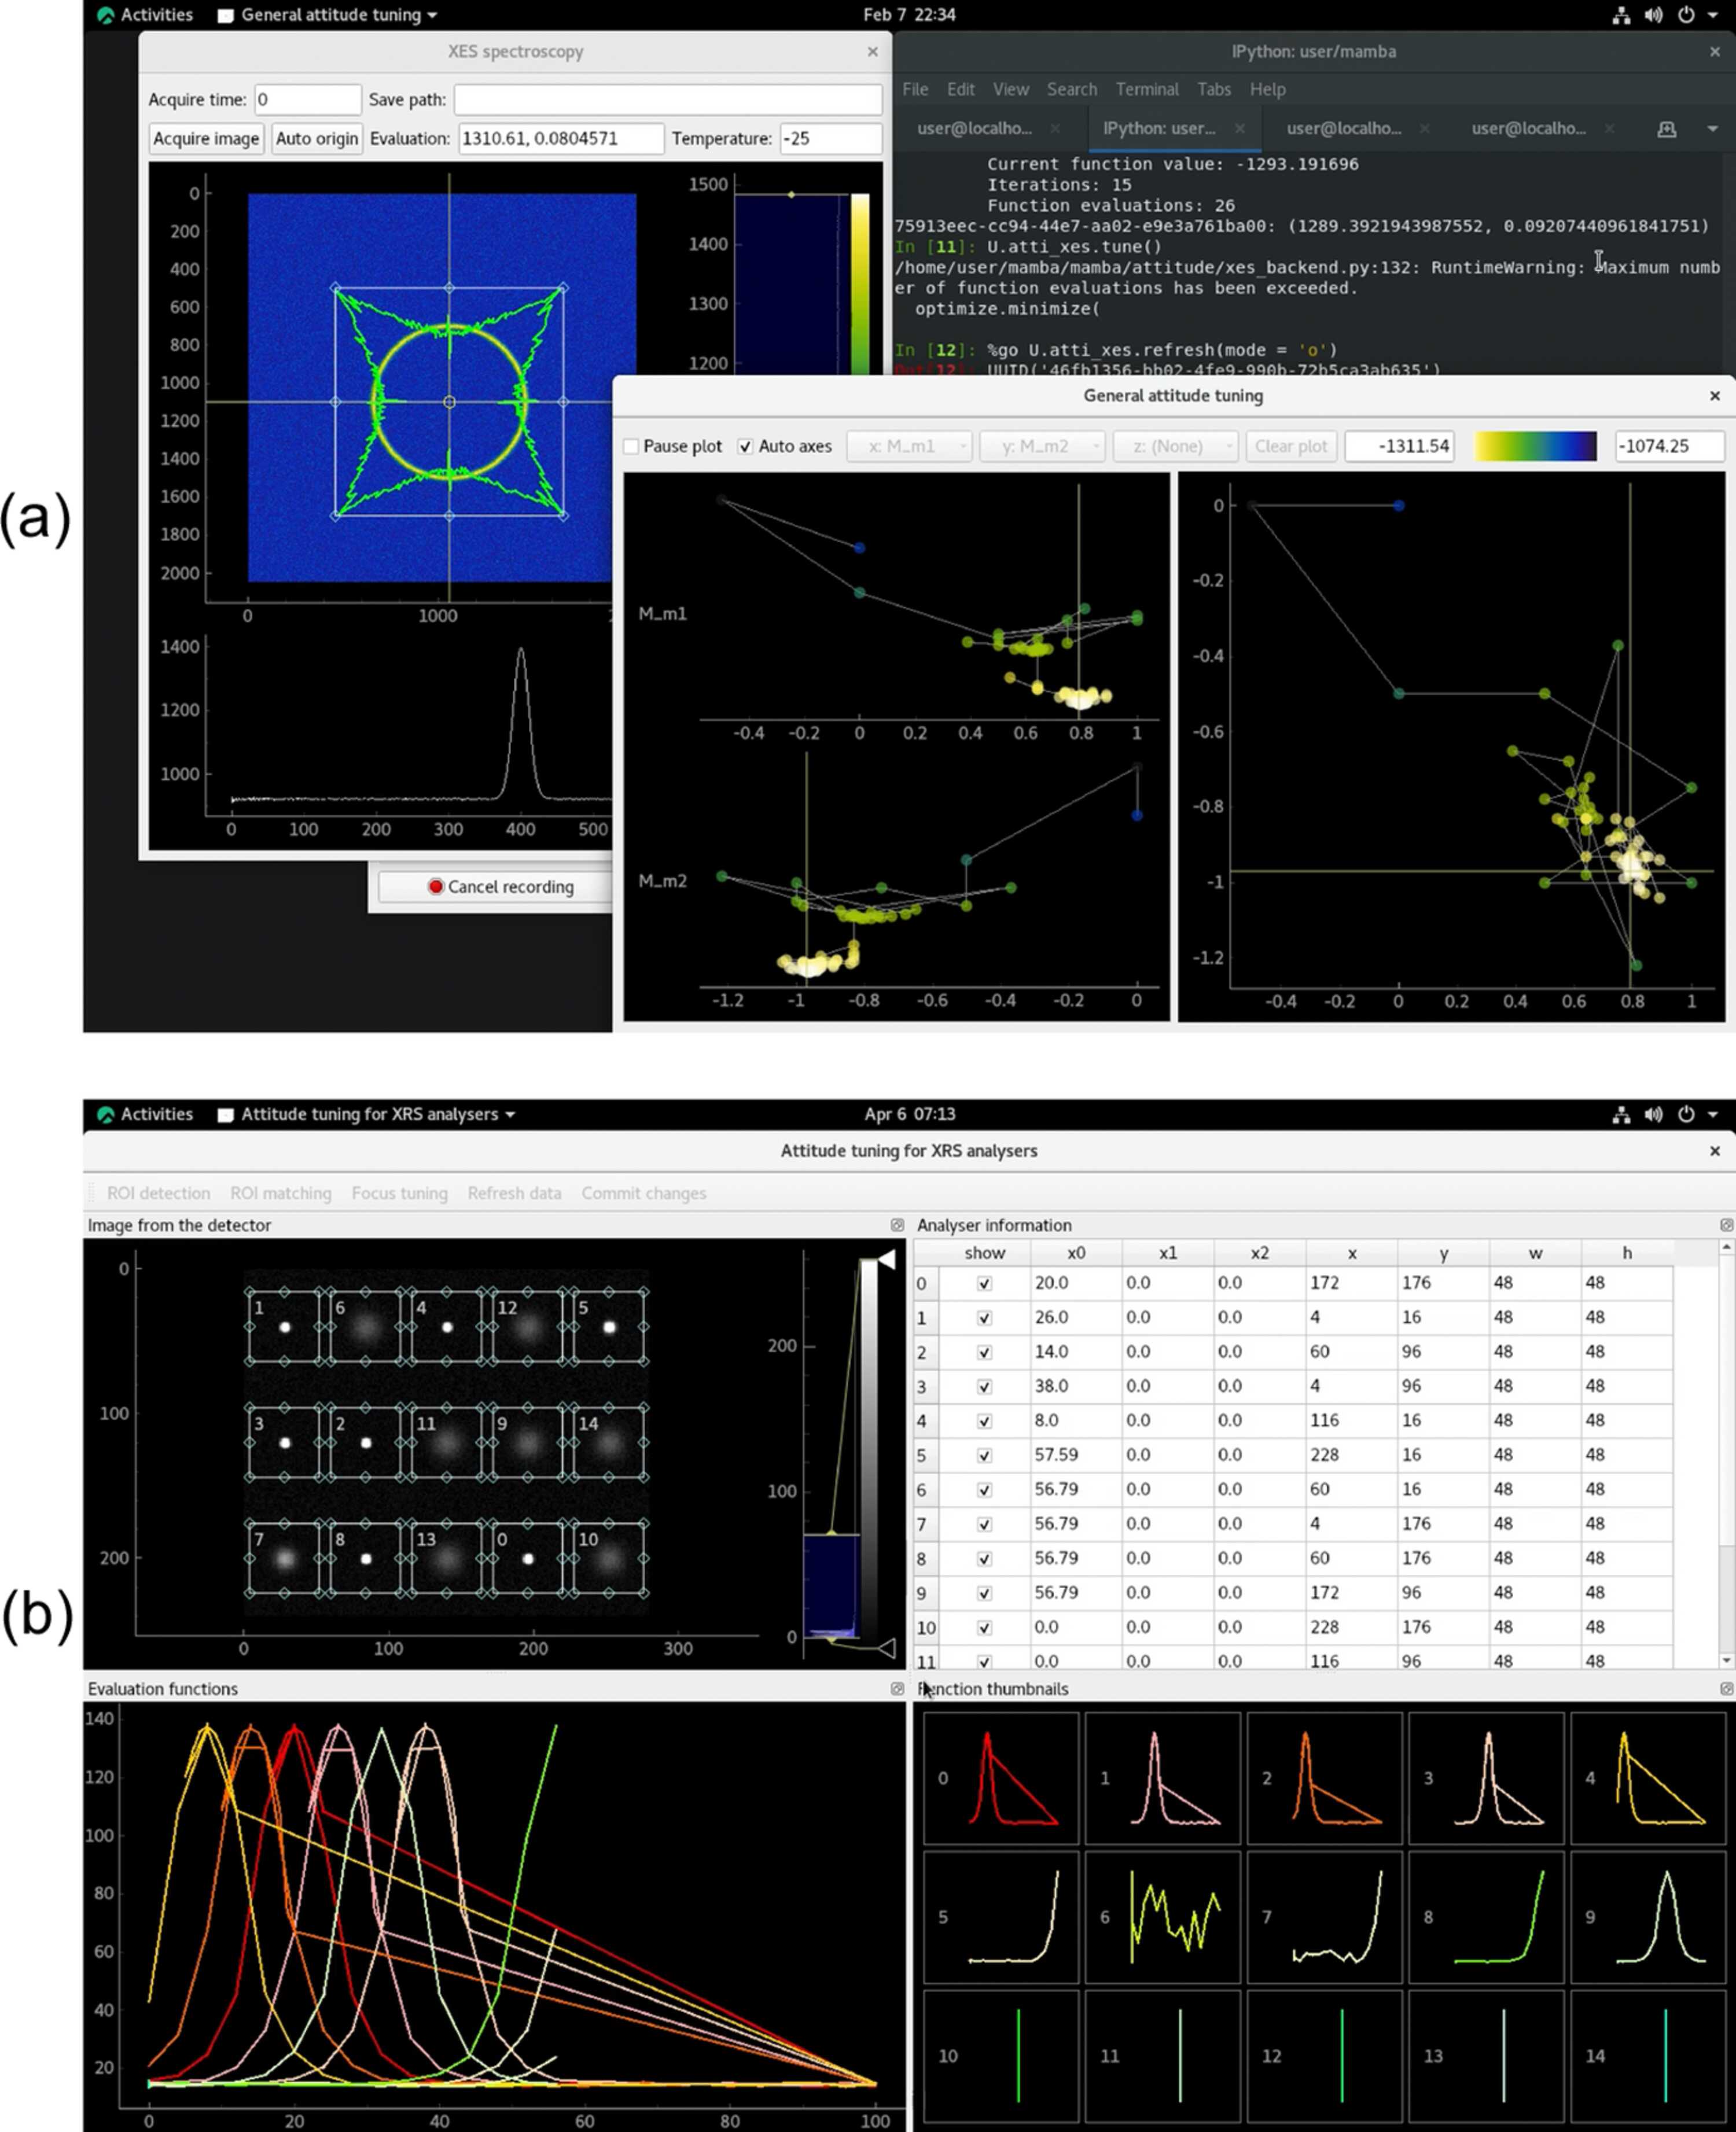Open the Tabs menu in IPython terminal
The width and height of the screenshot is (1736, 2132).
click(1213, 89)
